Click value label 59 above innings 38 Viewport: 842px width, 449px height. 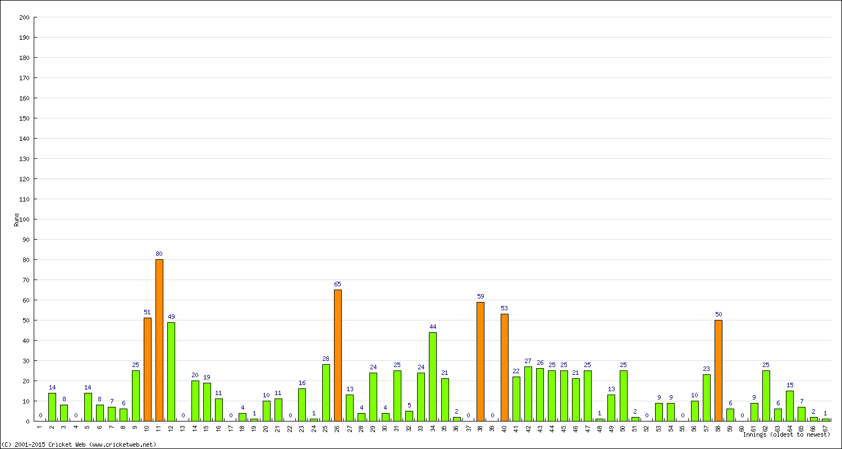pos(481,296)
